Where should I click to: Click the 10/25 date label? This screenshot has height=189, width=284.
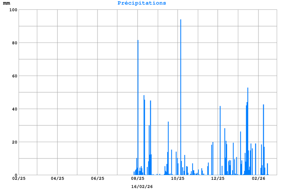(x=178, y=179)
